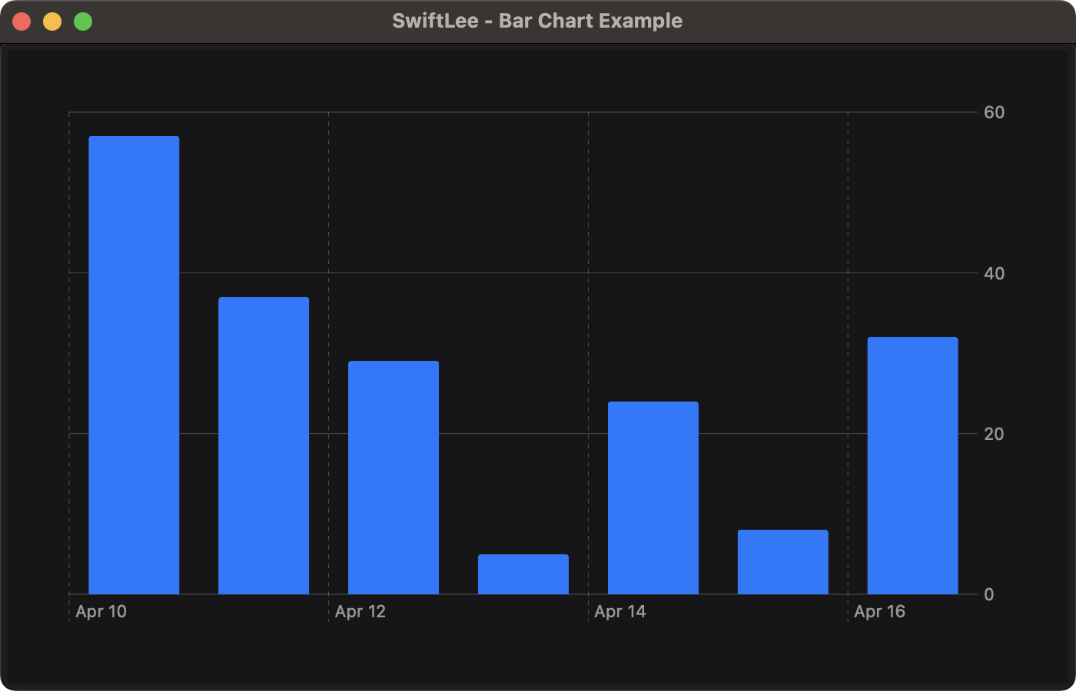Click the 40 value on the y-axis
1076x691 pixels.
995,273
